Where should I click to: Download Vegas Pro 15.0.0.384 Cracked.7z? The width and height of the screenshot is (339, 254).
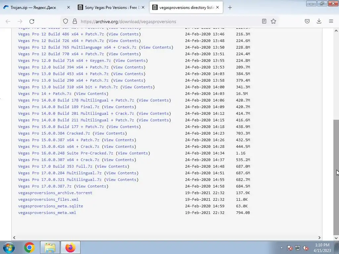click(54, 134)
